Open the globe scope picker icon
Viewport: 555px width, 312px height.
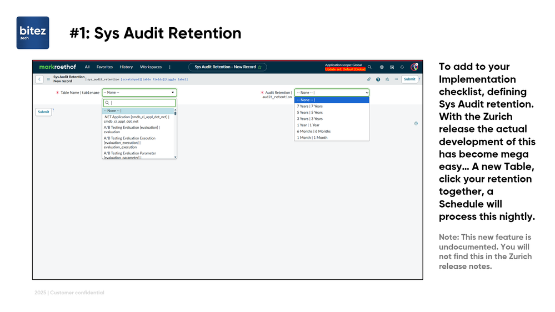(x=382, y=67)
